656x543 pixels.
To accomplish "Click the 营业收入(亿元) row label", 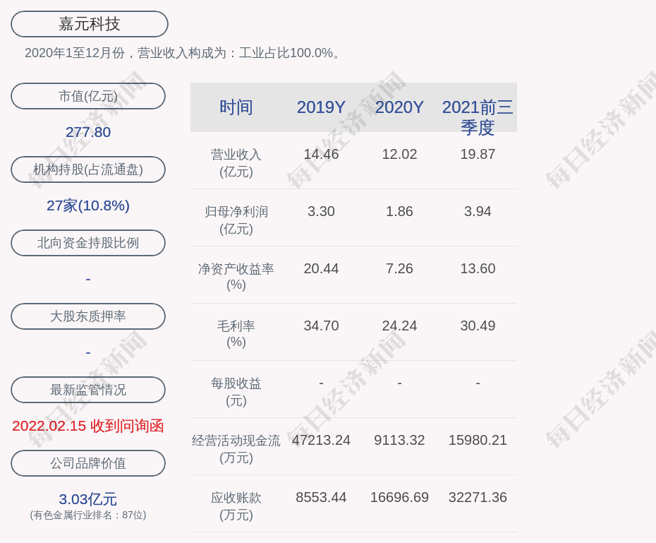I will coord(236,163).
